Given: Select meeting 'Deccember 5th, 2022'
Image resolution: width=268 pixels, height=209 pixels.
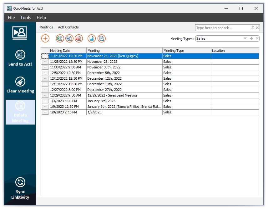Looking at the screenshot, I should point(124,73).
